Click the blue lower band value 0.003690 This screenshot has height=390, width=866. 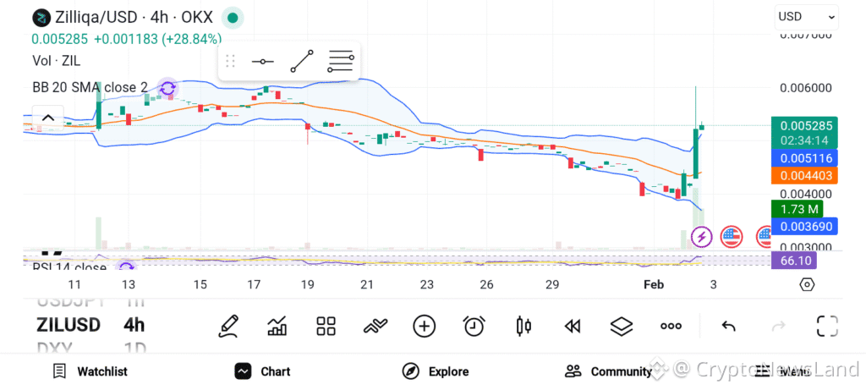[x=806, y=226]
